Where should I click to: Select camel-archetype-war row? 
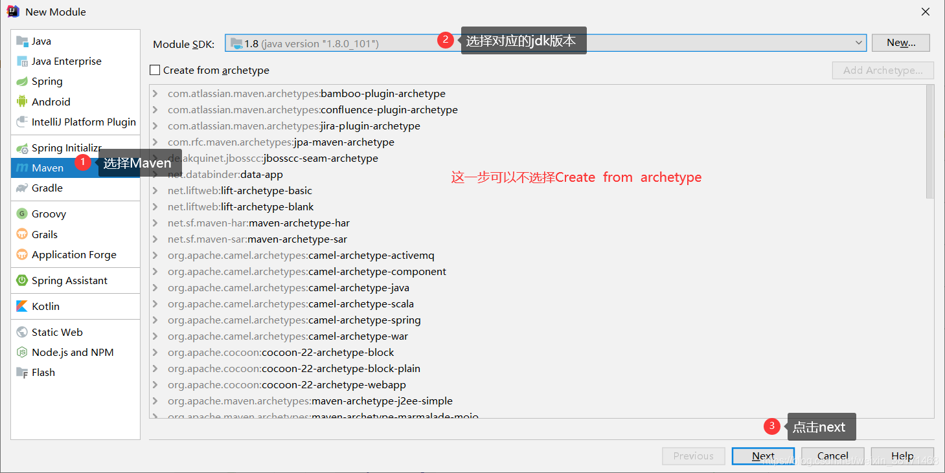(x=538, y=336)
